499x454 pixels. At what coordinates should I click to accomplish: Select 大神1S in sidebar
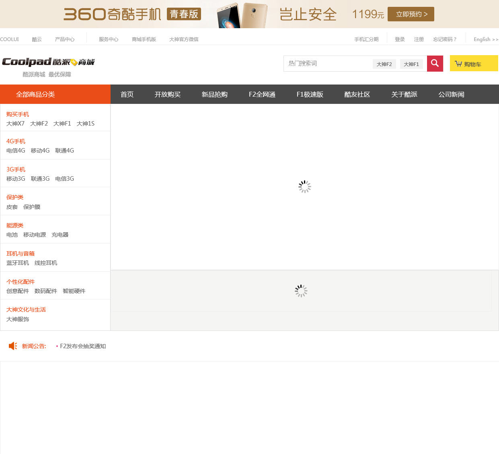[x=86, y=124]
